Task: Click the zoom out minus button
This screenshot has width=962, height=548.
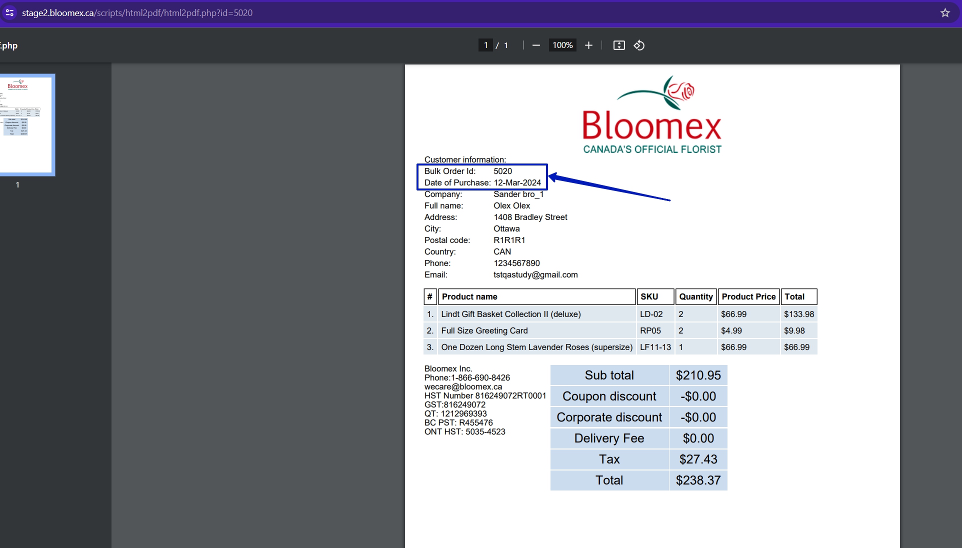Action: (536, 45)
